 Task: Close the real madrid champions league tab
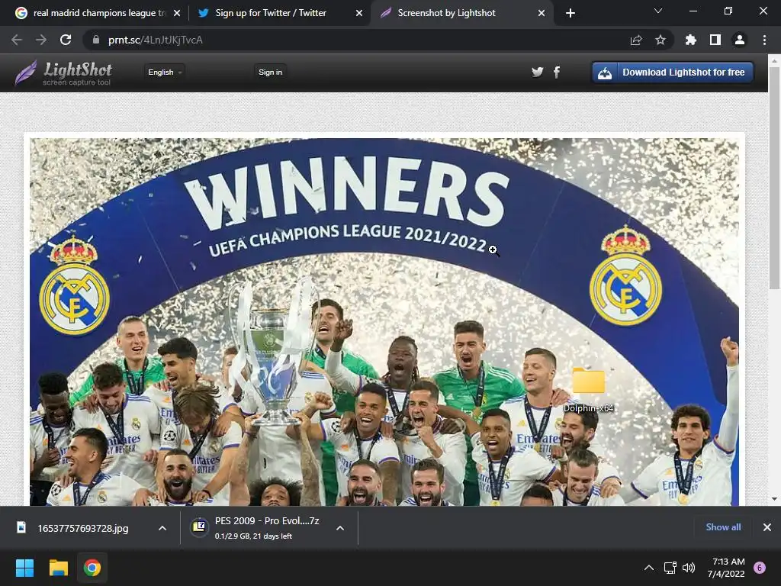tap(177, 14)
